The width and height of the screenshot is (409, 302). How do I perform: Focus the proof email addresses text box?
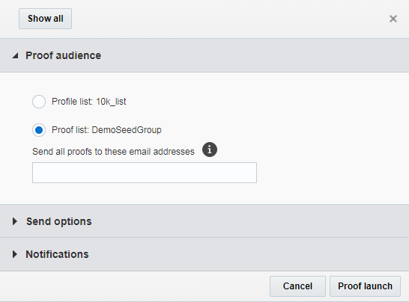pos(145,173)
